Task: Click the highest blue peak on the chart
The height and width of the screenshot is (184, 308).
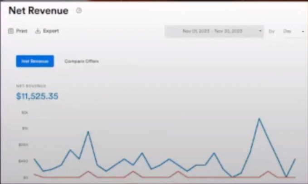Action: [x=259, y=119]
